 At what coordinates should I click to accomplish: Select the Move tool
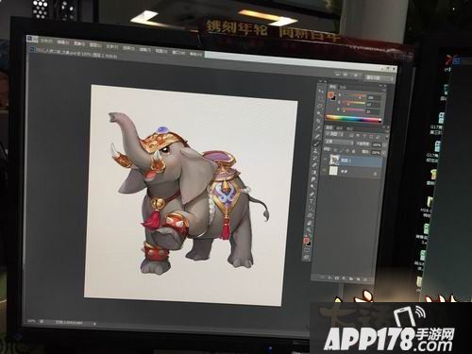point(321,92)
